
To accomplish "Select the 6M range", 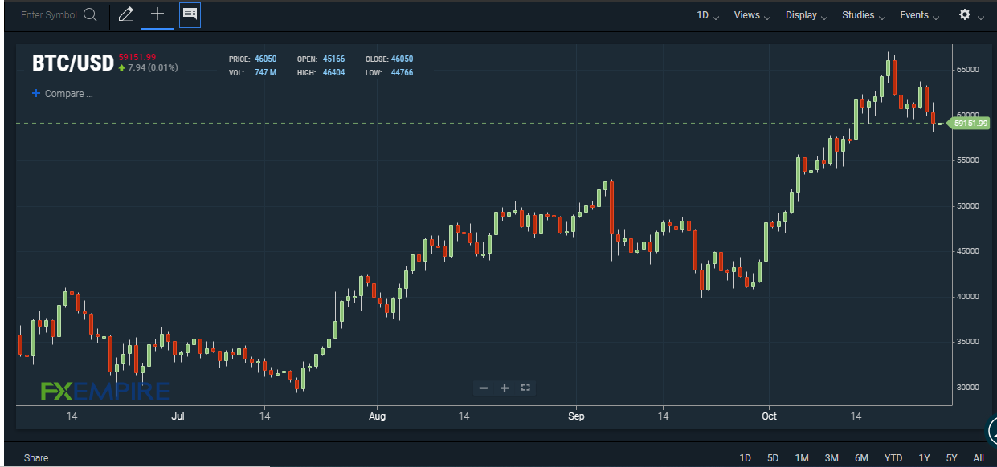I will [x=861, y=458].
